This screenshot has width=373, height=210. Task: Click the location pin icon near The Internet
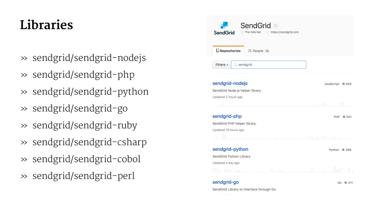[x=242, y=32]
